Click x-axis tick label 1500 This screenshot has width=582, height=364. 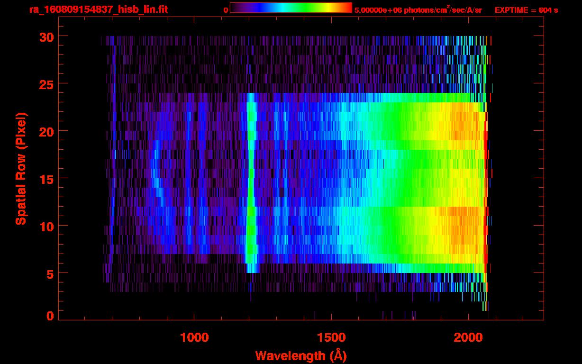click(x=331, y=337)
